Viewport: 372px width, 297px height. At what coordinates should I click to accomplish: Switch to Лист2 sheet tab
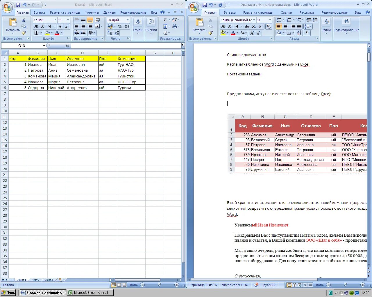[x=35, y=280]
